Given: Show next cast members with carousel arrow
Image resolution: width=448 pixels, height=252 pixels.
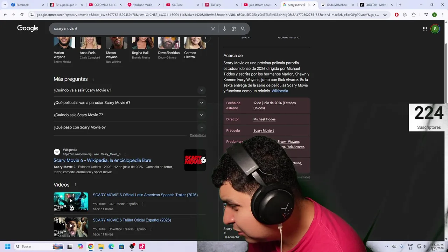Looking at the screenshot, I should click(205, 38).
